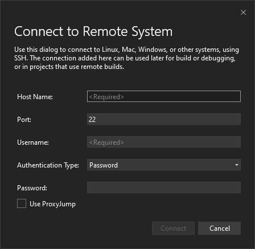The height and width of the screenshot is (249, 255).
Task: Click the Host Name label
Action: 35,97
